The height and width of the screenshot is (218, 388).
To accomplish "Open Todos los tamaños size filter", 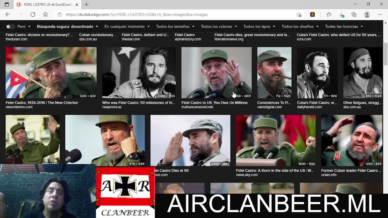I will pos(175,26).
